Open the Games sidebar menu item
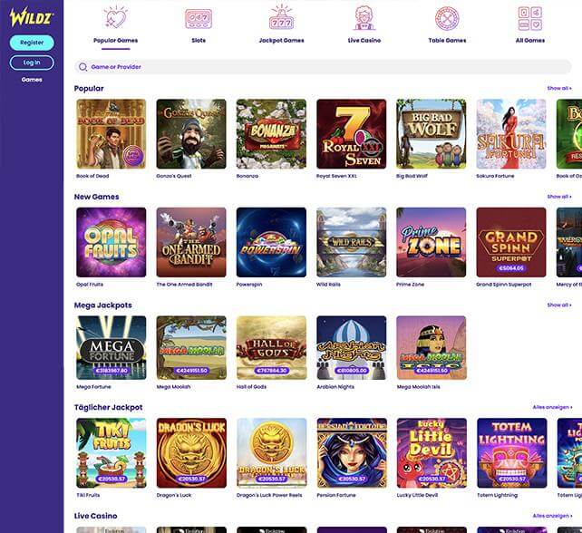Viewport: 582px width, 533px height. (x=32, y=80)
